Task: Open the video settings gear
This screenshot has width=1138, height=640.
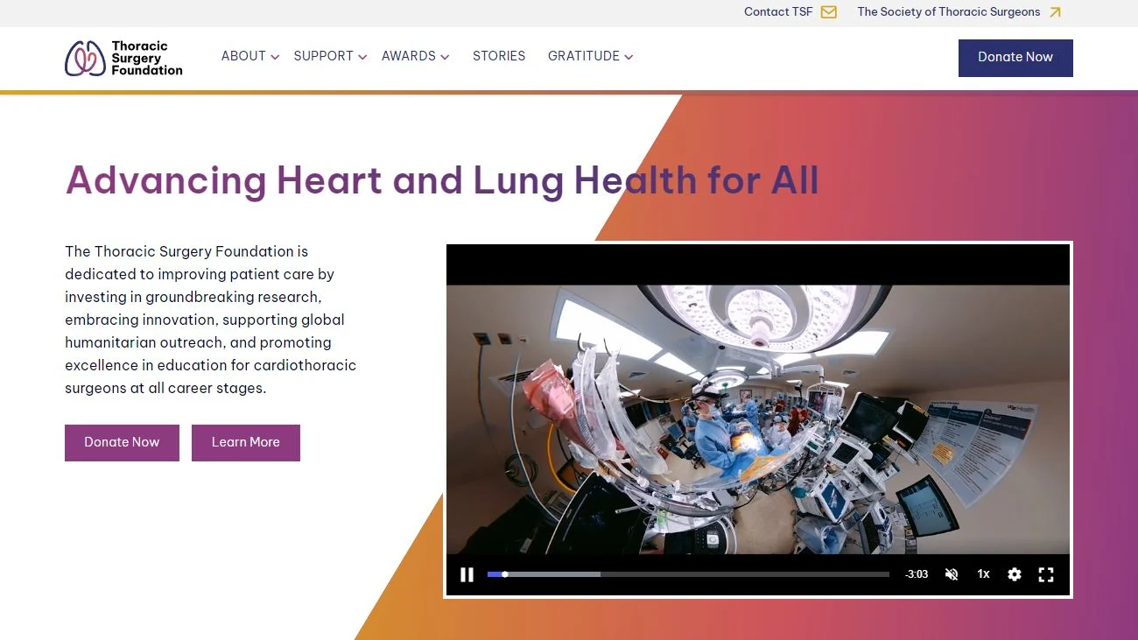Action: point(1015,574)
